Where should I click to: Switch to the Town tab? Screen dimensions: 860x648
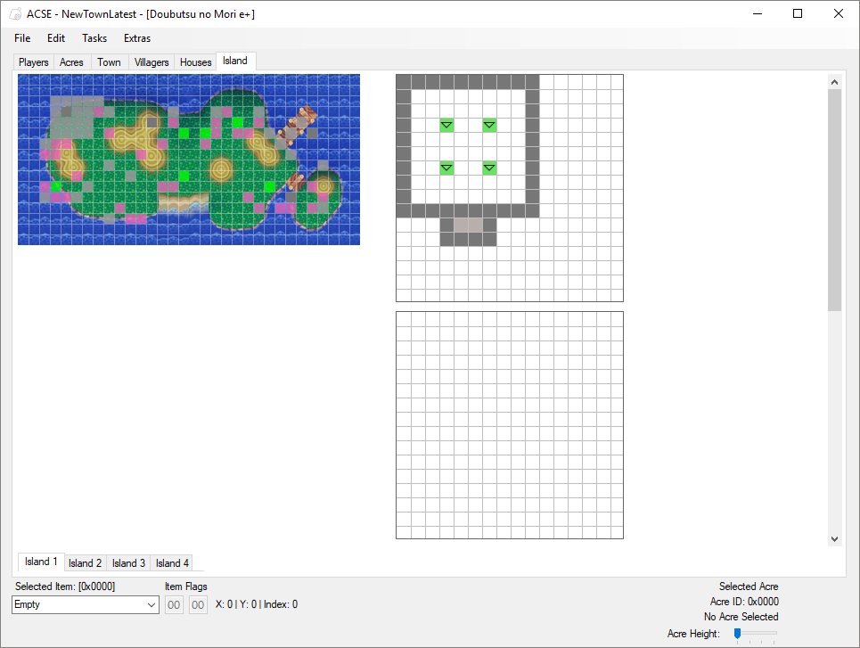(x=109, y=62)
